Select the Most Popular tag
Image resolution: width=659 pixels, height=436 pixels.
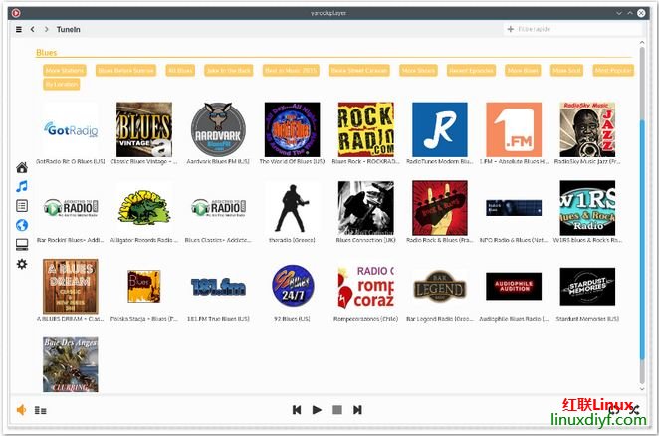[613, 71]
